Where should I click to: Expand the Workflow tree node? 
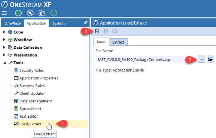[4, 40]
